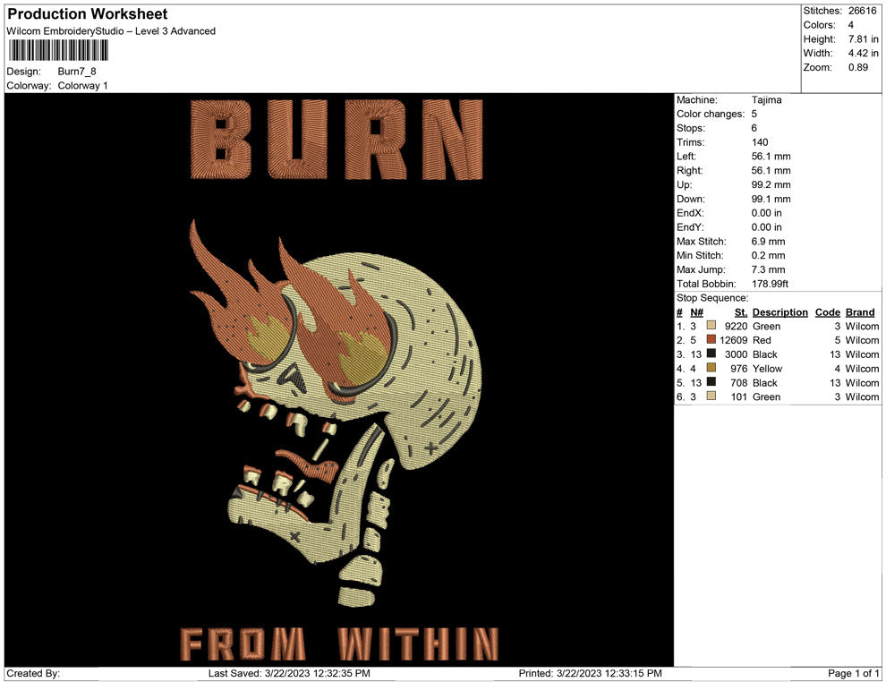The image size is (886, 682).
Task: Pick the black swatch for stop 5
Action: (711, 382)
